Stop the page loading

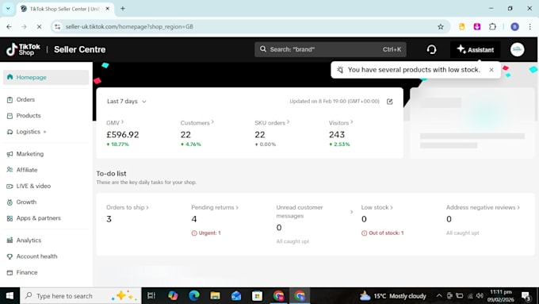point(39,26)
